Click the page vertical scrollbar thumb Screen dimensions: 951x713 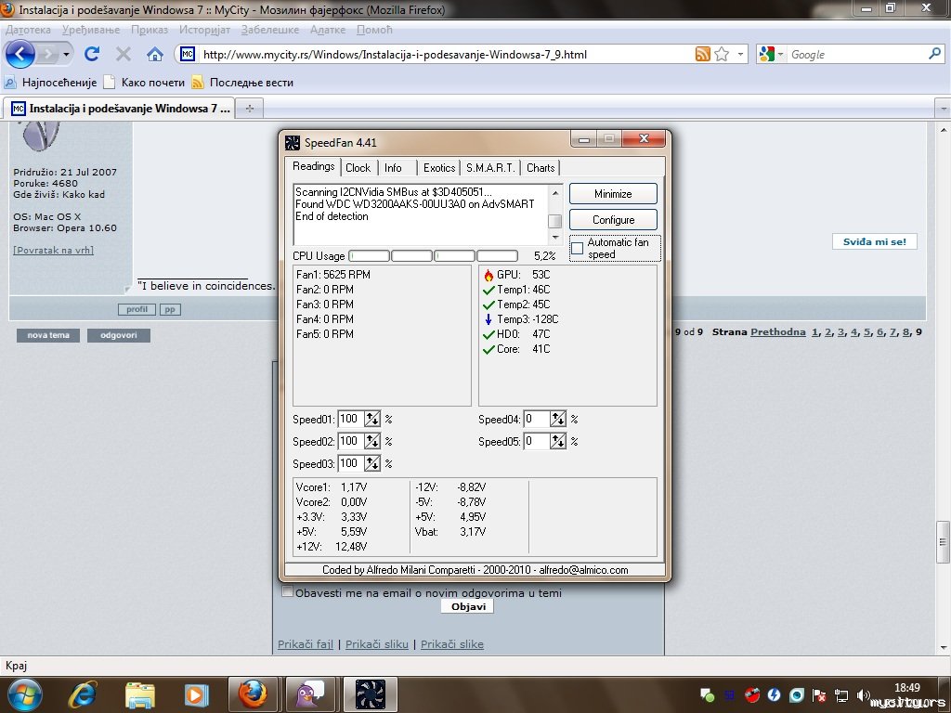944,541
